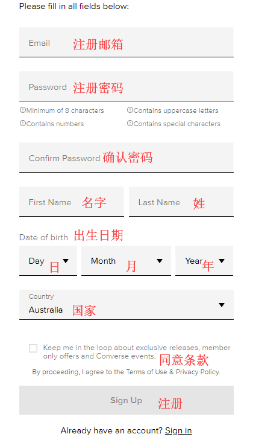The height and width of the screenshot is (437, 253).
Task: Follow the Sign in link
Action: click(178, 430)
